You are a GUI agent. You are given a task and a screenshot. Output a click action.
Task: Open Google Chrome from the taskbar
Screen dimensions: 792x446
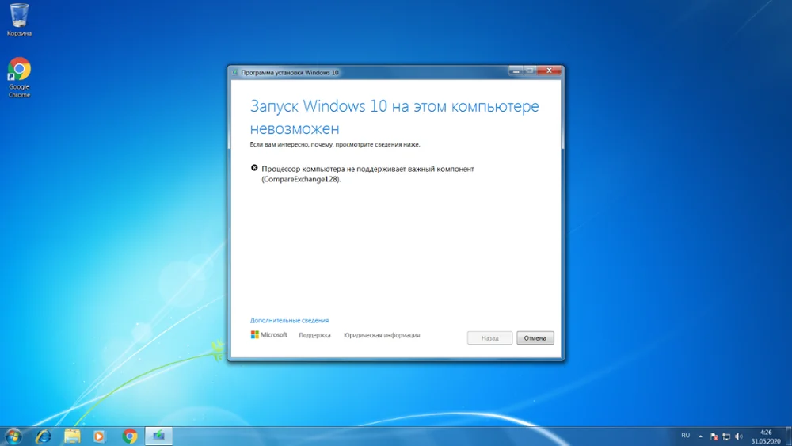(130, 436)
